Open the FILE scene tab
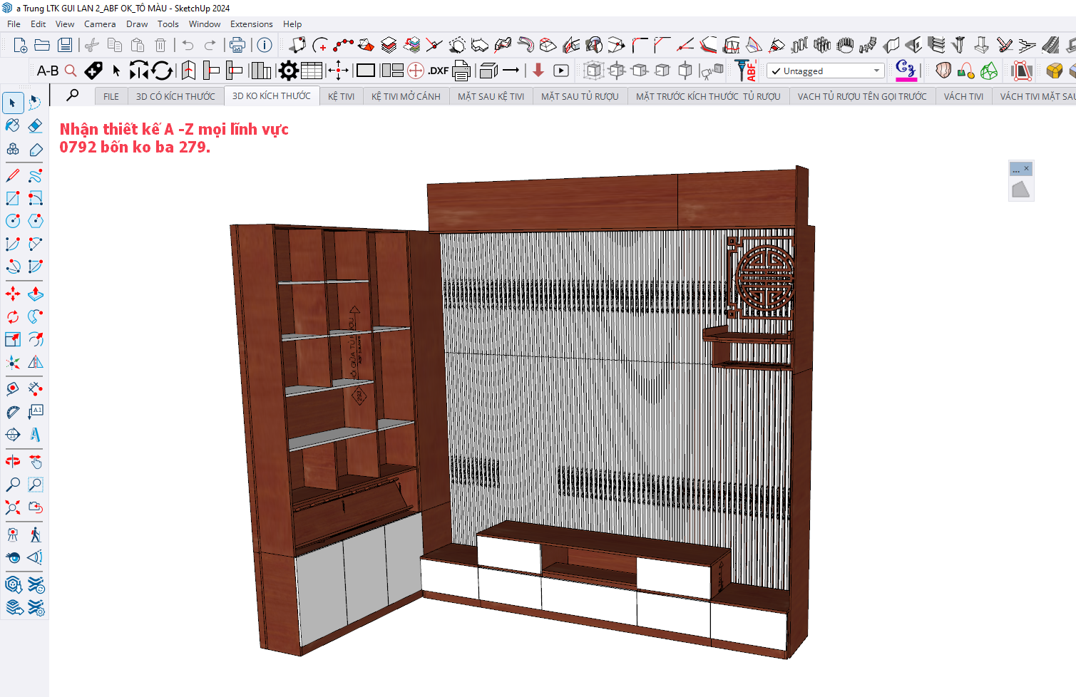Screen dimensions: 1076x697 (111, 96)
